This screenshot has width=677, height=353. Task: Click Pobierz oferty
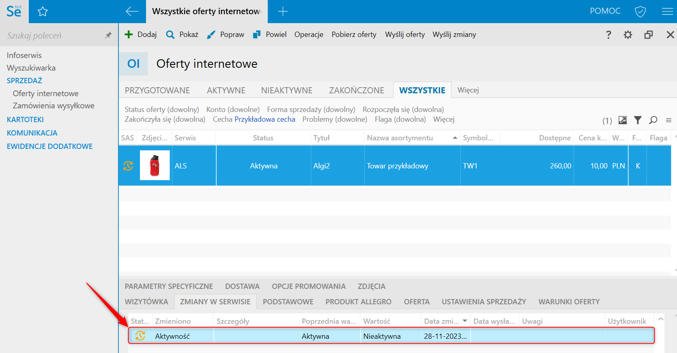[x=354, y=34]
